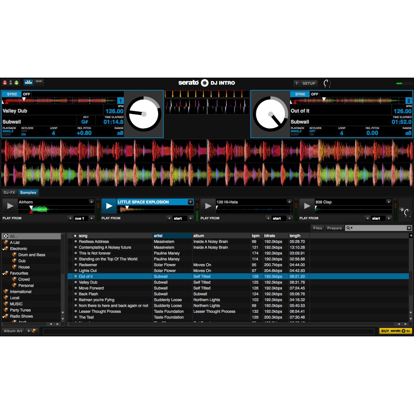
Task: Enable Sync on deck 2
Action: (300, 94)
